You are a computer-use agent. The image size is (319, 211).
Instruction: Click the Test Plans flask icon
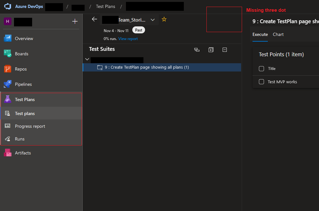8,99
